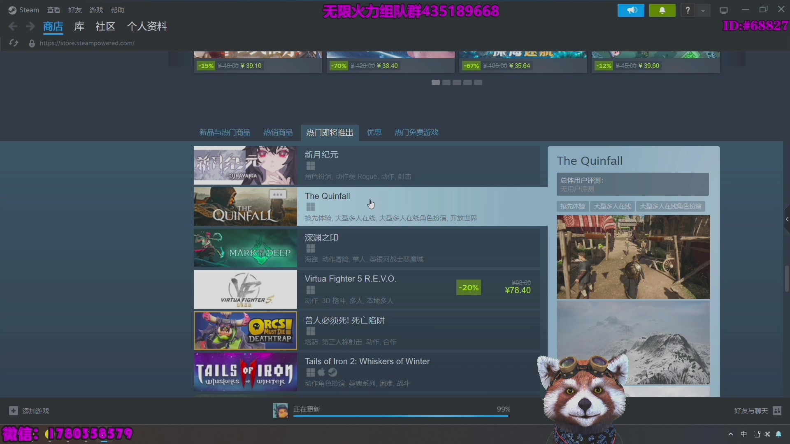Image resolution: width=790 pixels, height=444 pixels.
Task: Click Windows icon under 新月纪元
Action: (x=311, y=166)
